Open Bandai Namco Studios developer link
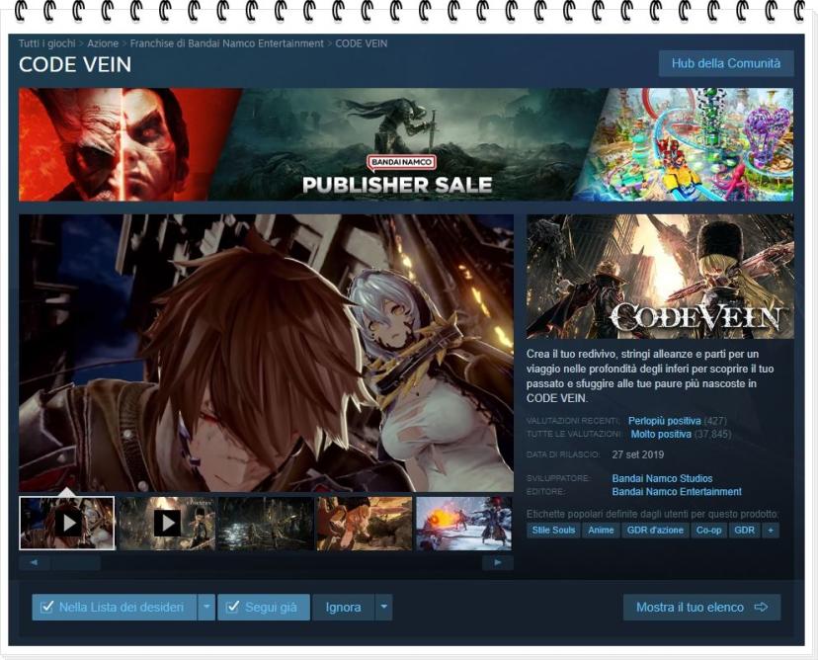The height and width of the screenshot is (660, 818). 664,478
